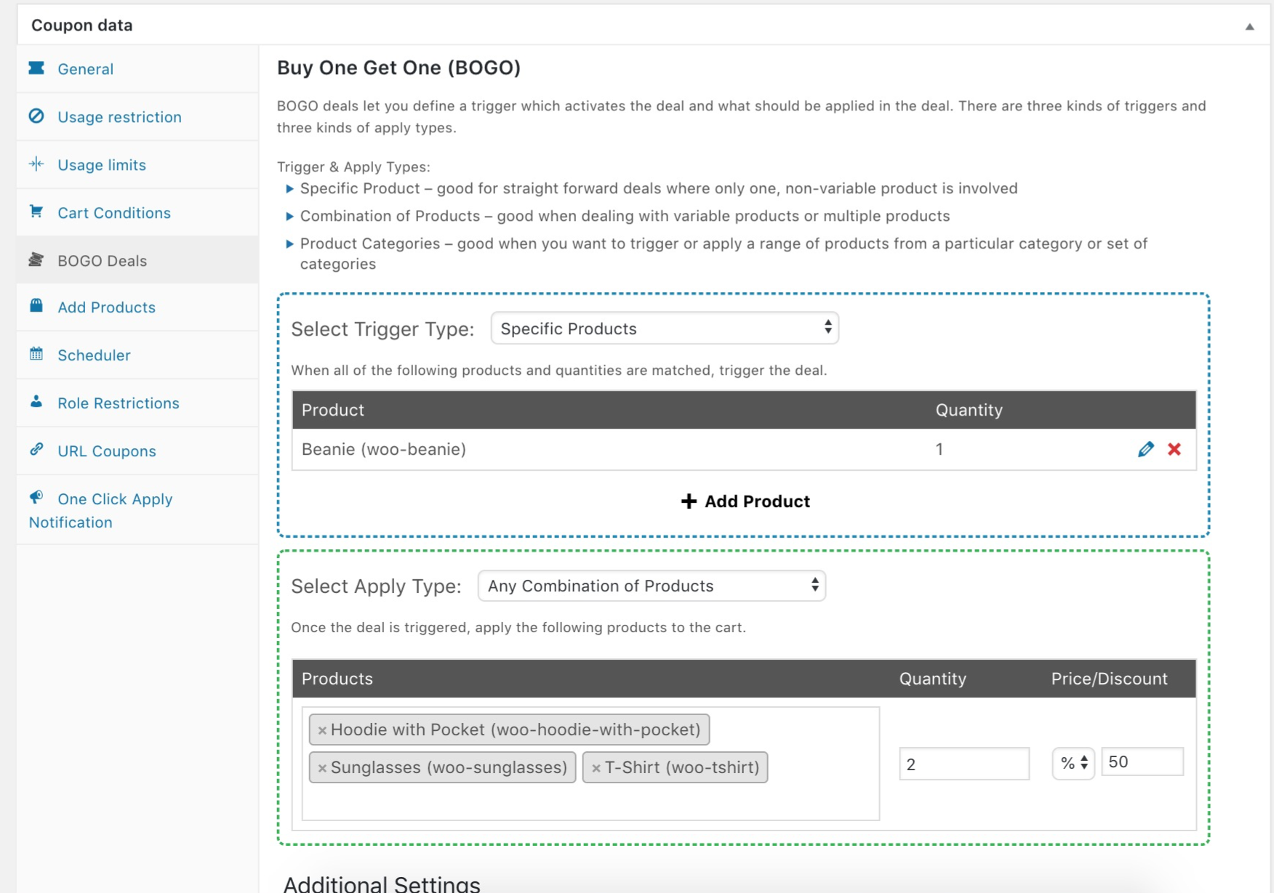Click the Buy One Get One (BOGO) heading
Image resolution: width=1274 pixels, height=893 pixels.
click(398, 68)
